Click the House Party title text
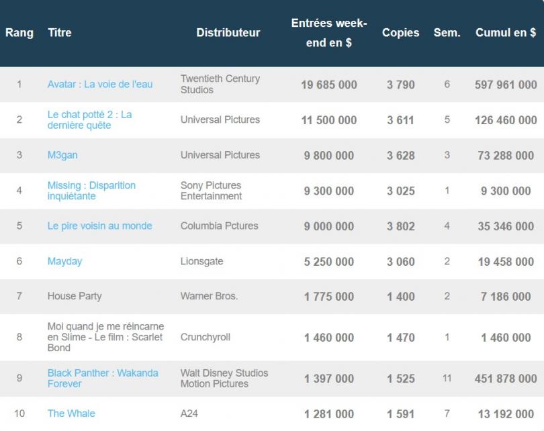This screenshot has width=544, height=431. click(75, 296)
